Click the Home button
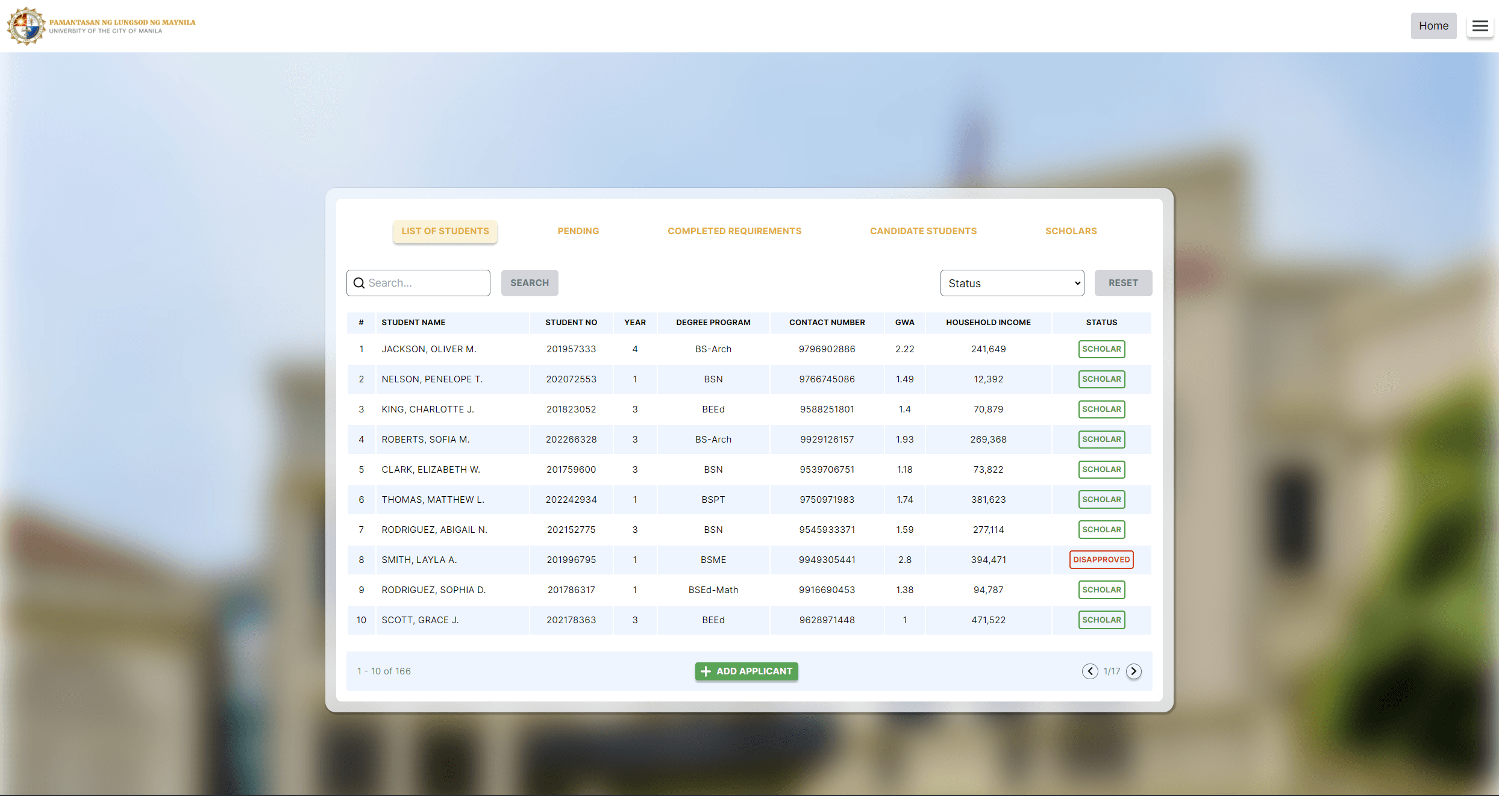The width and height of the screenshot is (1499, 796). point(1433,26)
